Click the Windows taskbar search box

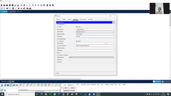20,94
